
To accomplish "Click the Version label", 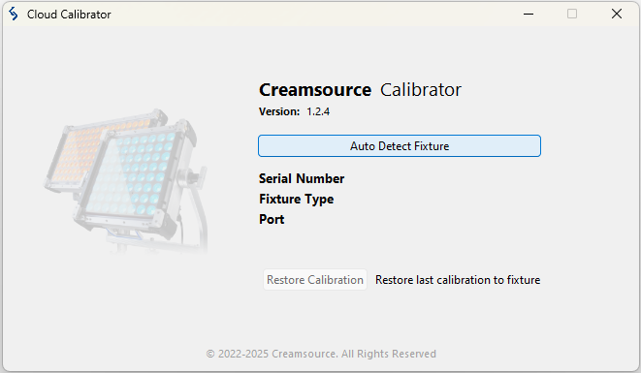I will [279, 111].
